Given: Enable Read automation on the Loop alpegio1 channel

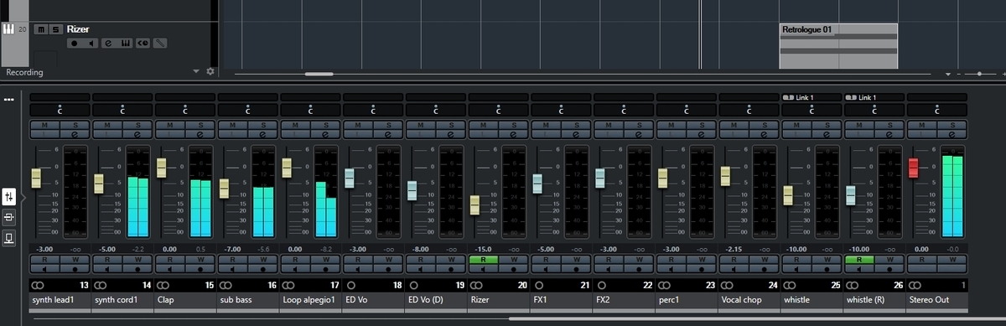Looking at the screenshot, I should [x=295, y=261].
